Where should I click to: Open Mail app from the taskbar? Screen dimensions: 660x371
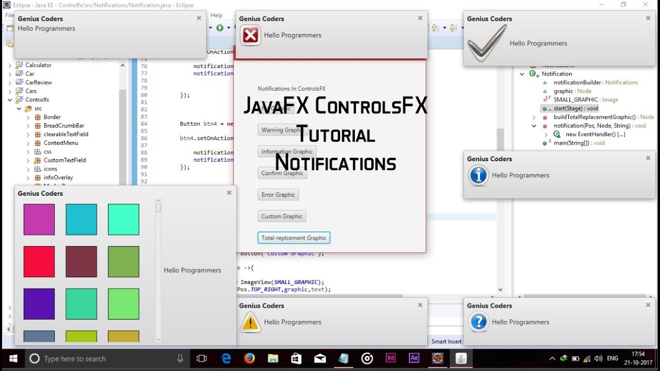[x=320, y=359]
